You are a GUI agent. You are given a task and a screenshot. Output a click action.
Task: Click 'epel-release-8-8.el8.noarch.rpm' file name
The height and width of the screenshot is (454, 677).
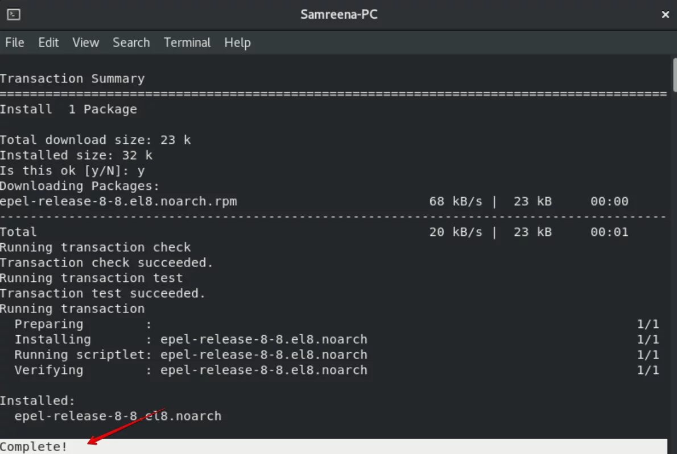pos(118,201)
